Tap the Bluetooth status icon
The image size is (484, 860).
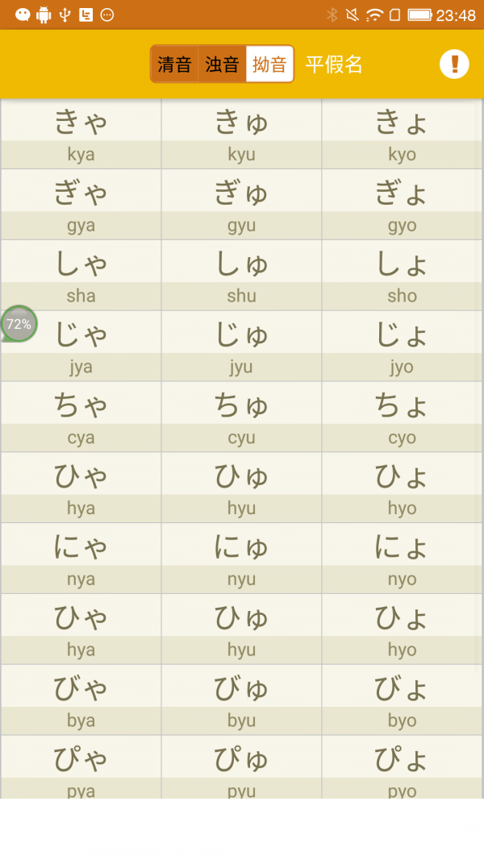click(332, 15)
